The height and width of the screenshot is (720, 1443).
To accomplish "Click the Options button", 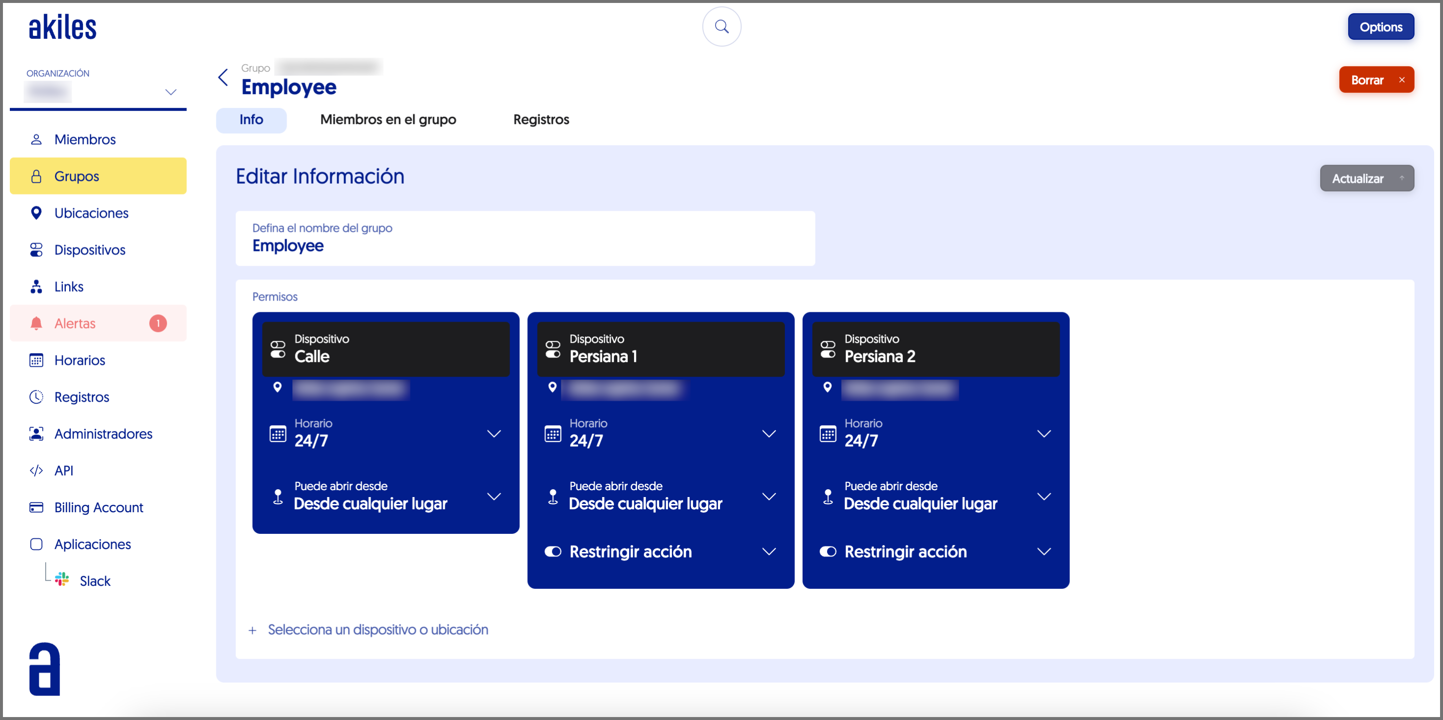I will point(1380,27).
